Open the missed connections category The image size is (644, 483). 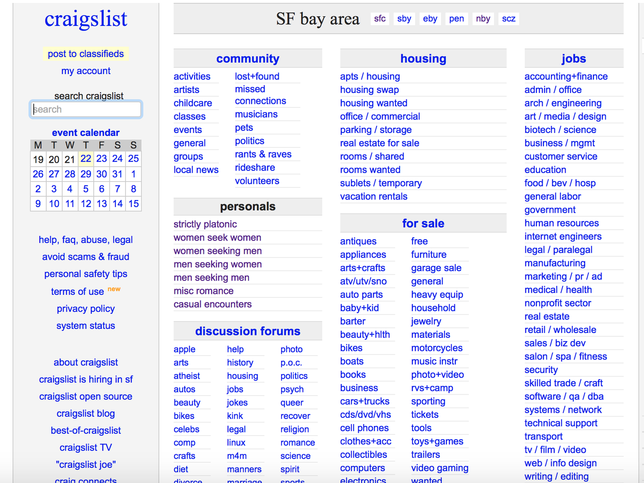pyautogui.click(x=260, y=95)
